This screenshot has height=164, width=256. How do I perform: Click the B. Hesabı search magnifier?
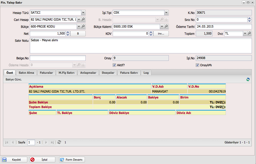pyautogui.click(x=162, y=20)
